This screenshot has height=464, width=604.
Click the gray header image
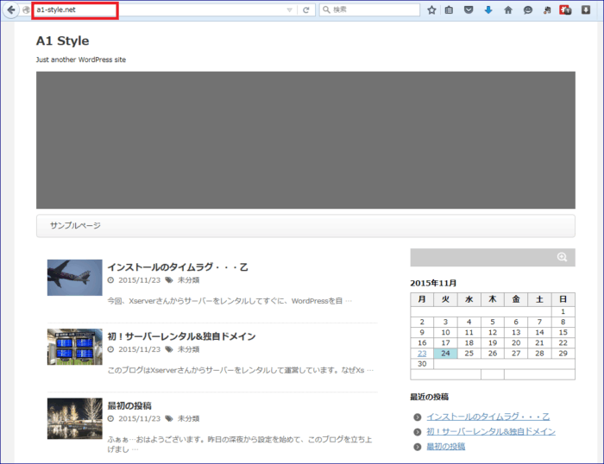tap(305, 140)
